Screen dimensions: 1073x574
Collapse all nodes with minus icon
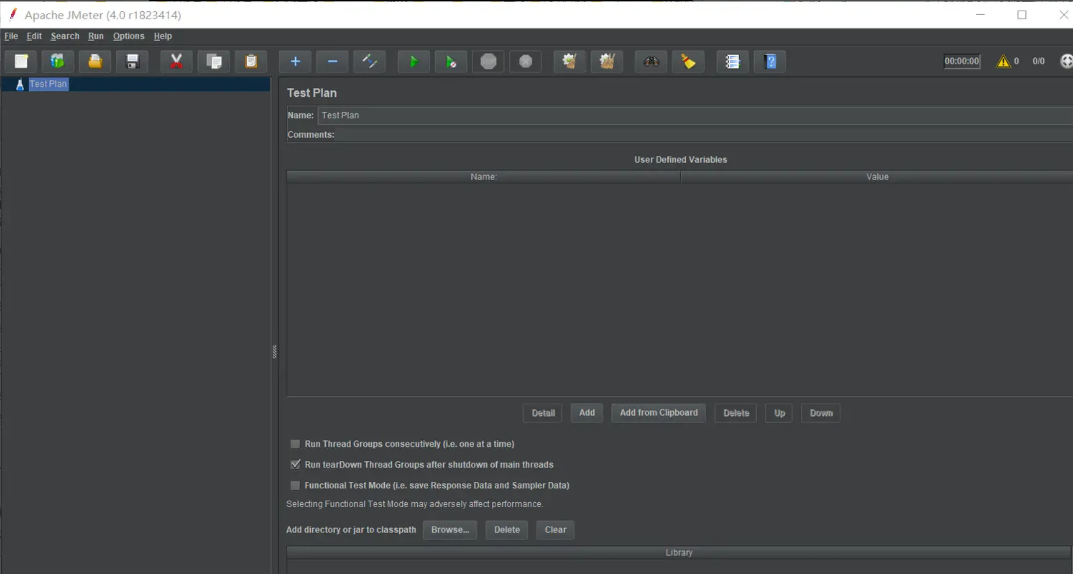tap(332, 62)
